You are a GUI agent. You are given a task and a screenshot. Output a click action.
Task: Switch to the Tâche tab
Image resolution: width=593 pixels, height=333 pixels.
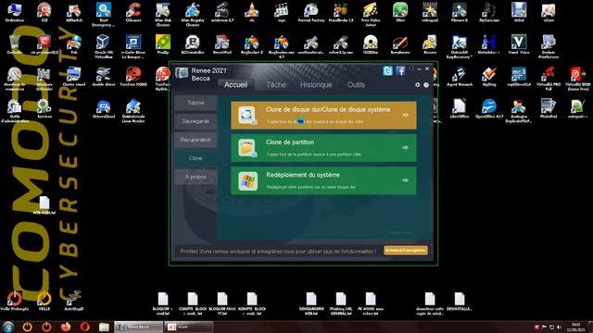point(276,85)
